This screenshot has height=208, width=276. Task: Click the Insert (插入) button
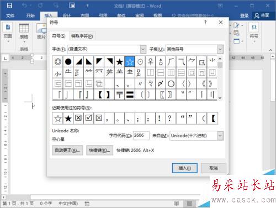tap(185, 168)
